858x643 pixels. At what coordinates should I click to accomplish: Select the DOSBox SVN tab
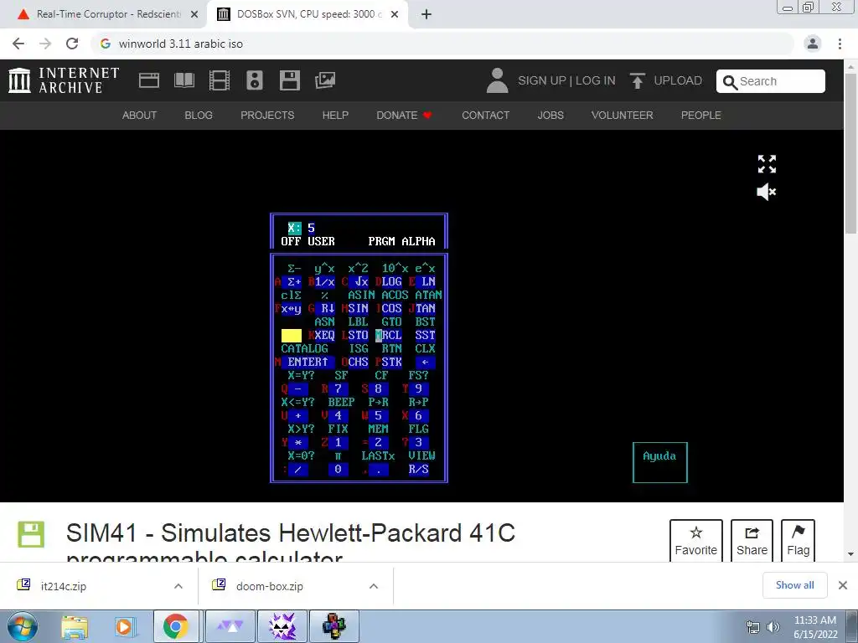[x=307, y=15]
